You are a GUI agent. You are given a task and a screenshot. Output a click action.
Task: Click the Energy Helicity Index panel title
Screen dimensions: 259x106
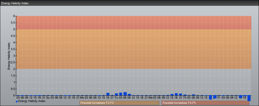(x=15, y=3)
